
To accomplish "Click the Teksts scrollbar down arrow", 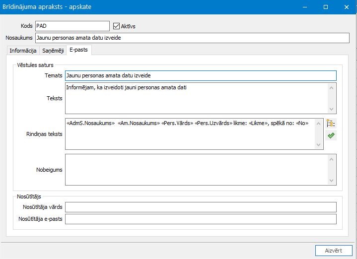I will pyautogui.click(x=331, y=109).
